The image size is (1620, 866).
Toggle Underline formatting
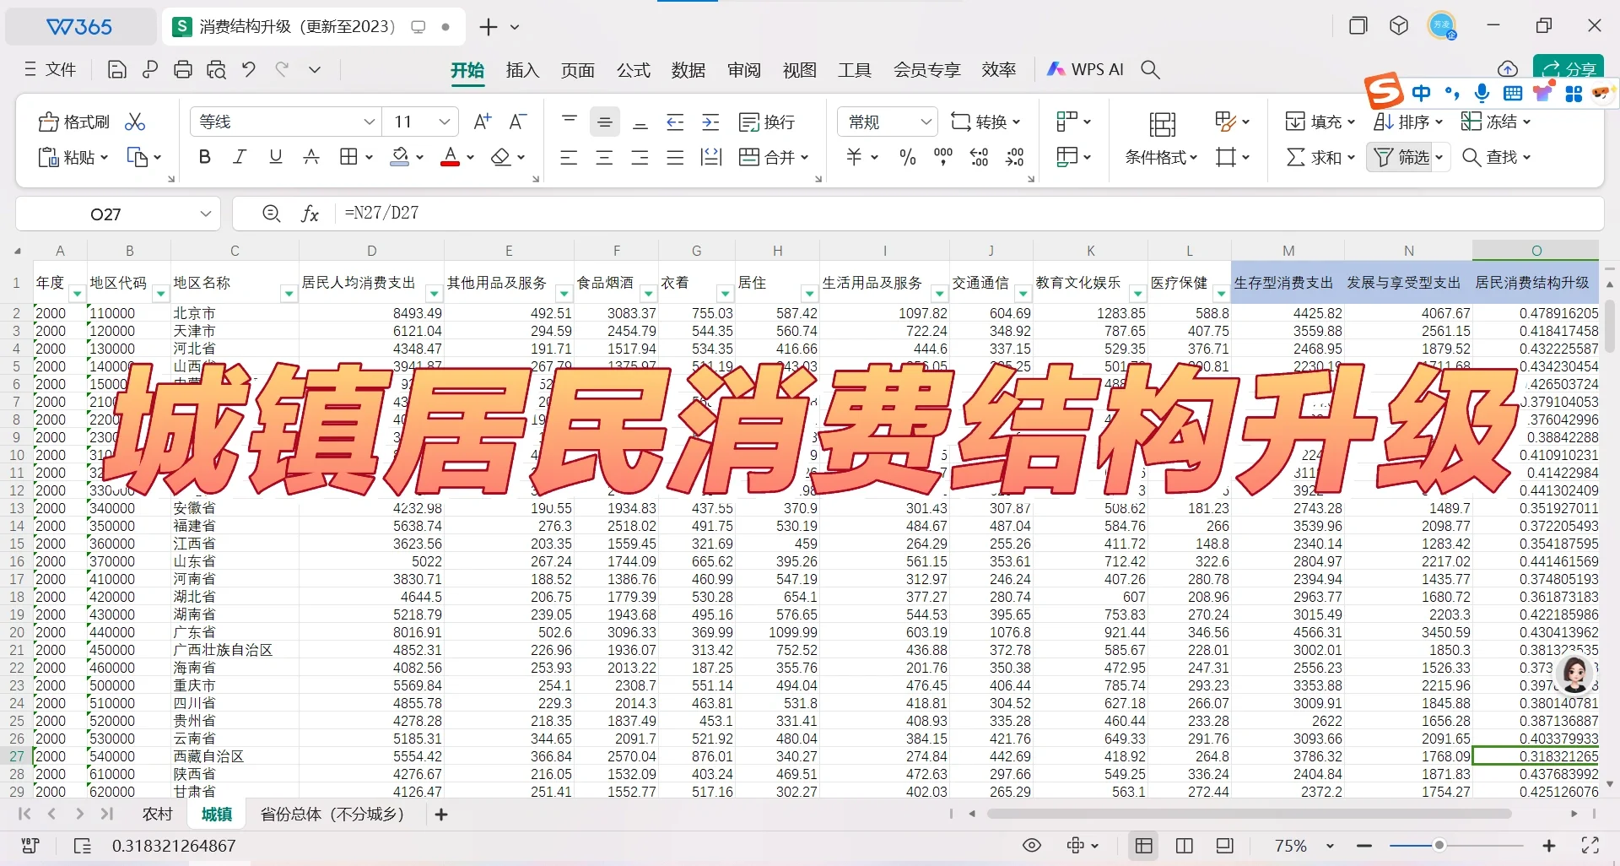[275, 157]
